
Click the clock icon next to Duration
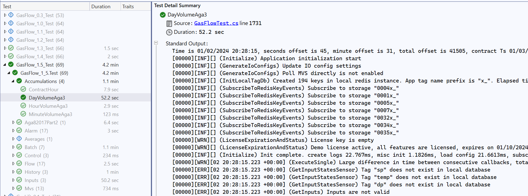(x=169, y=32)
